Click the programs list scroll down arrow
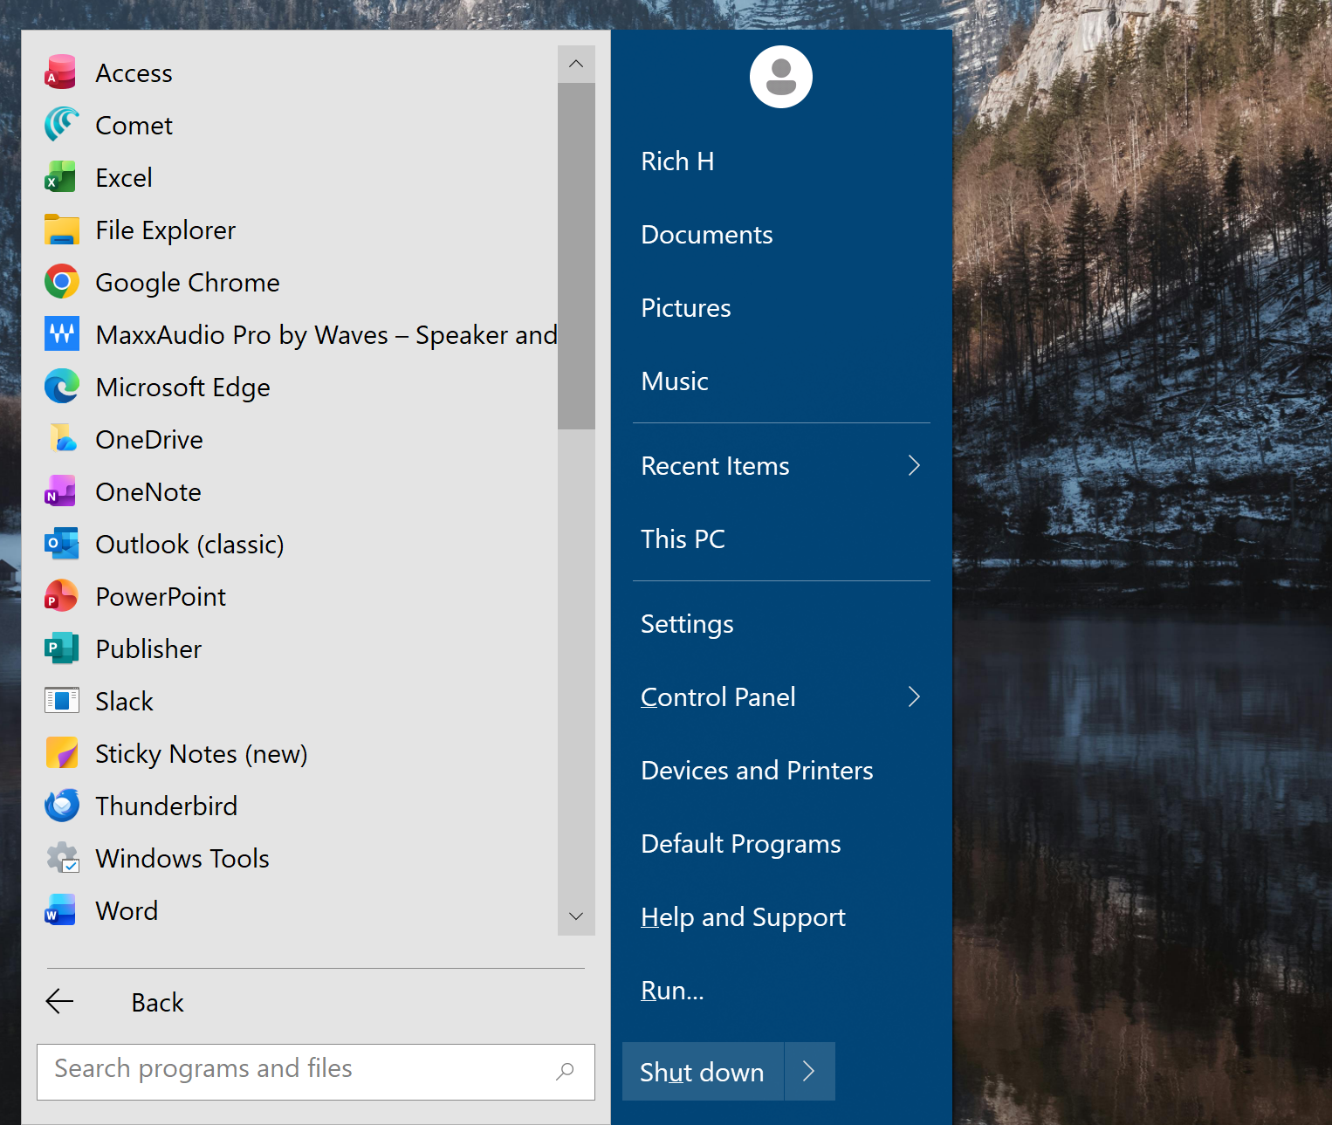 [x=576, y=916]
